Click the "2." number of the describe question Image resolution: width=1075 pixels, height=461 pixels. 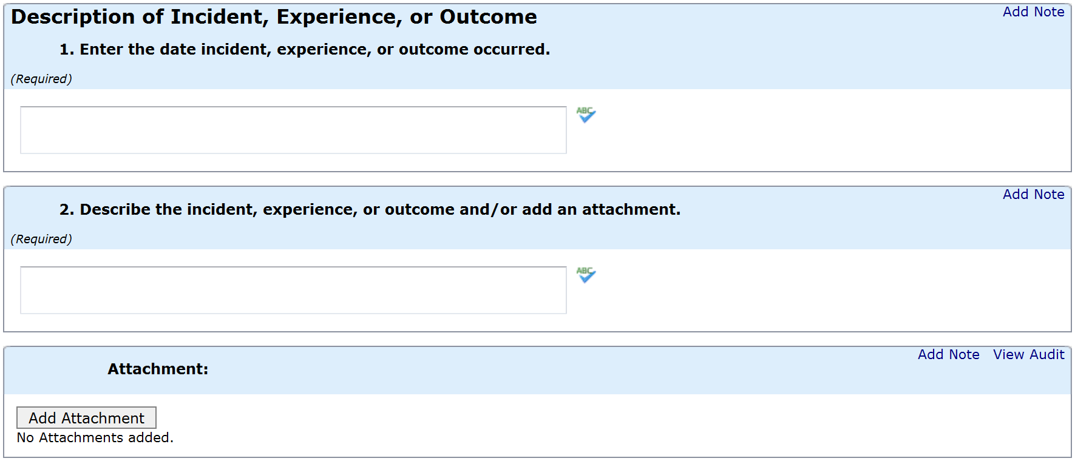click(67, 210)
